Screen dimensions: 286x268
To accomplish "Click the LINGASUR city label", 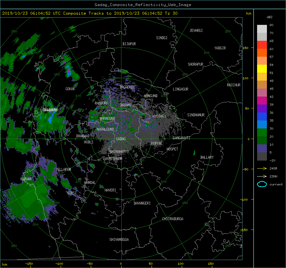I will [x=180, y=89].
